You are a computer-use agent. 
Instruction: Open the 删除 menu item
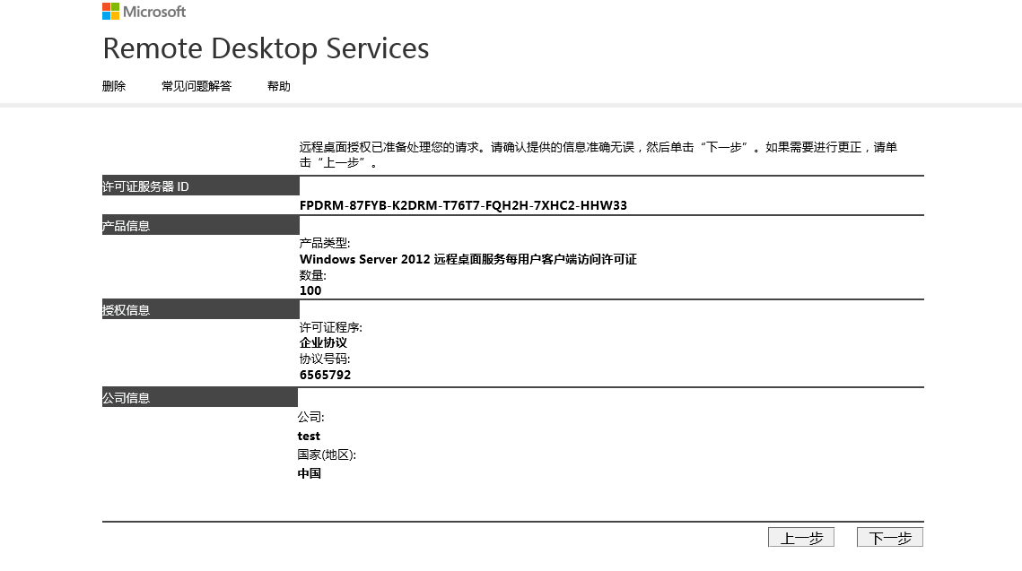(114, 87)
